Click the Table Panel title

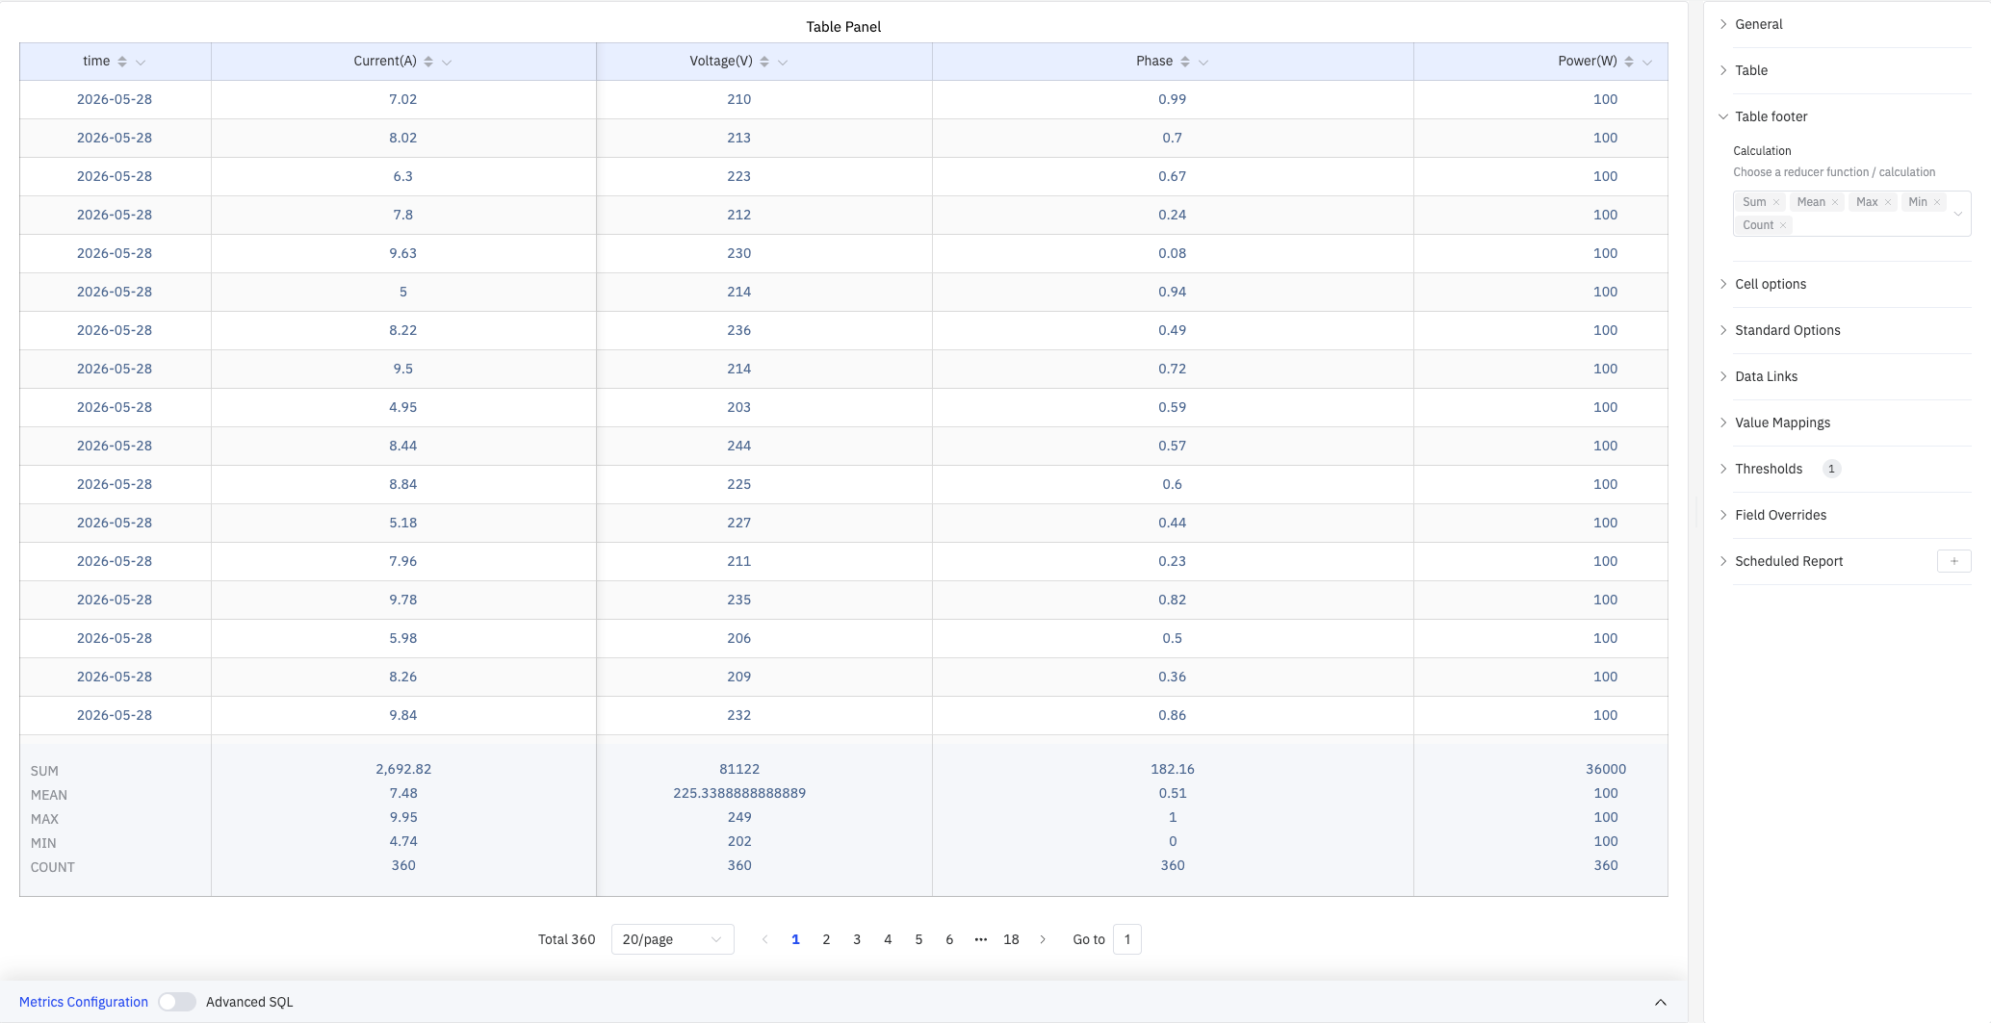[x=843, y=27]
